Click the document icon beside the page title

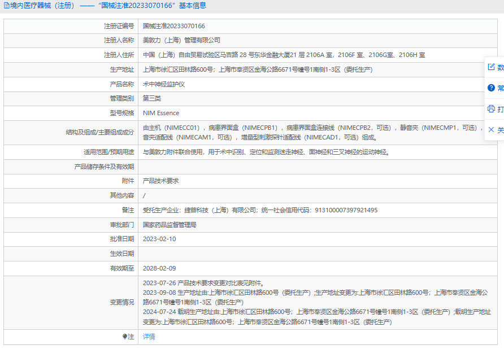(x=6, y=6)
